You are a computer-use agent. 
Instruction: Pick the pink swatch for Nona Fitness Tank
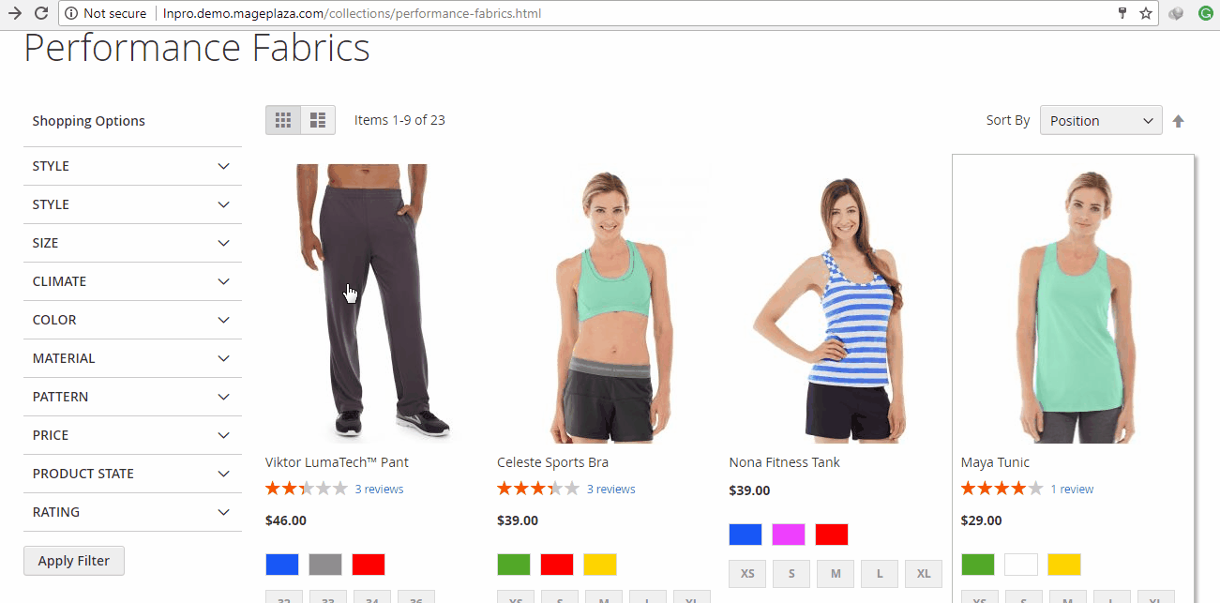[789, 535]
